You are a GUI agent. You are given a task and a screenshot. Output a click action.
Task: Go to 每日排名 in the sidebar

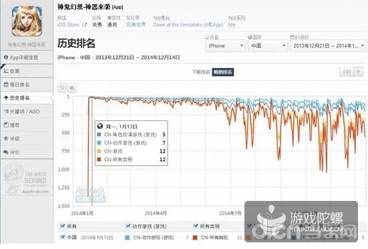(27, 85)
